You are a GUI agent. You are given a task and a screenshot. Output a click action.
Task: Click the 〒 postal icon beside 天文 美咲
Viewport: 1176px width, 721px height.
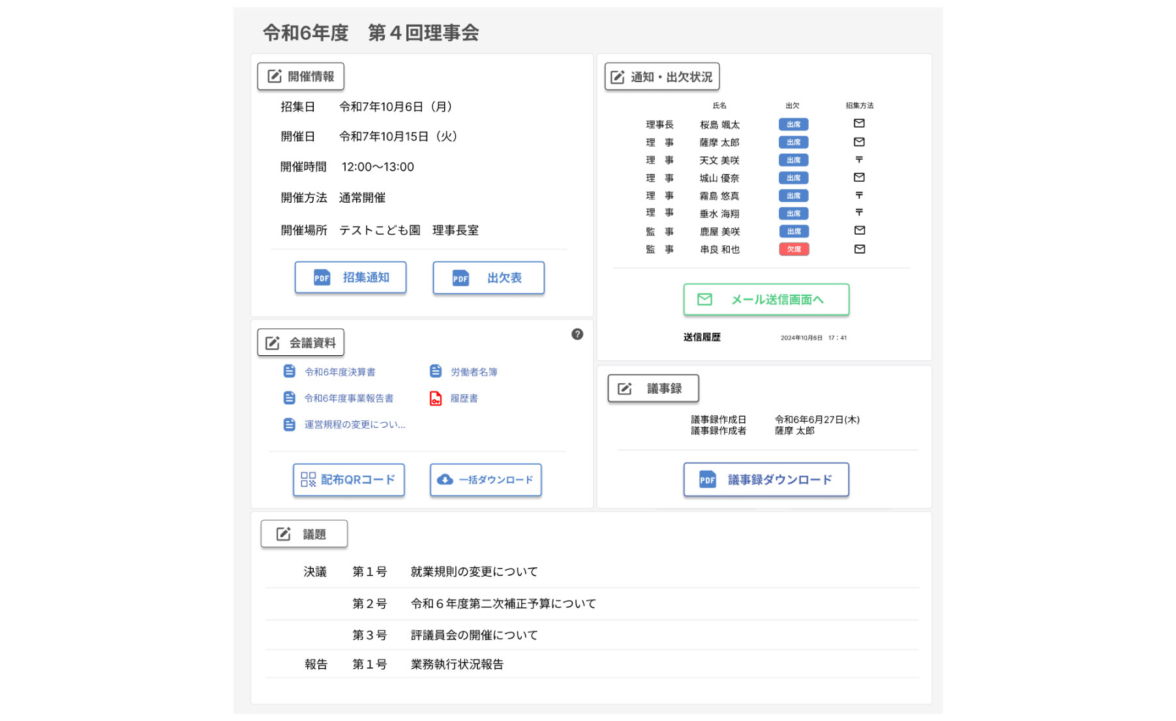(x=859, y=159)
